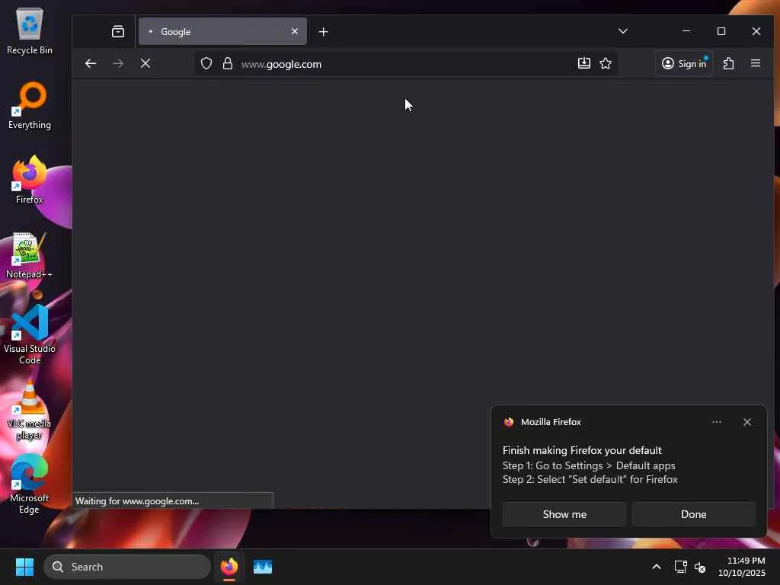Viewport: 780px width, 585px height.
Task: Open notification options three dots
Action: pyautogui.click(x=717, y=422)
